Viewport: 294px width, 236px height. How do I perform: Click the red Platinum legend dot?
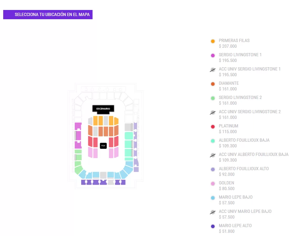(x=213, y=127)
